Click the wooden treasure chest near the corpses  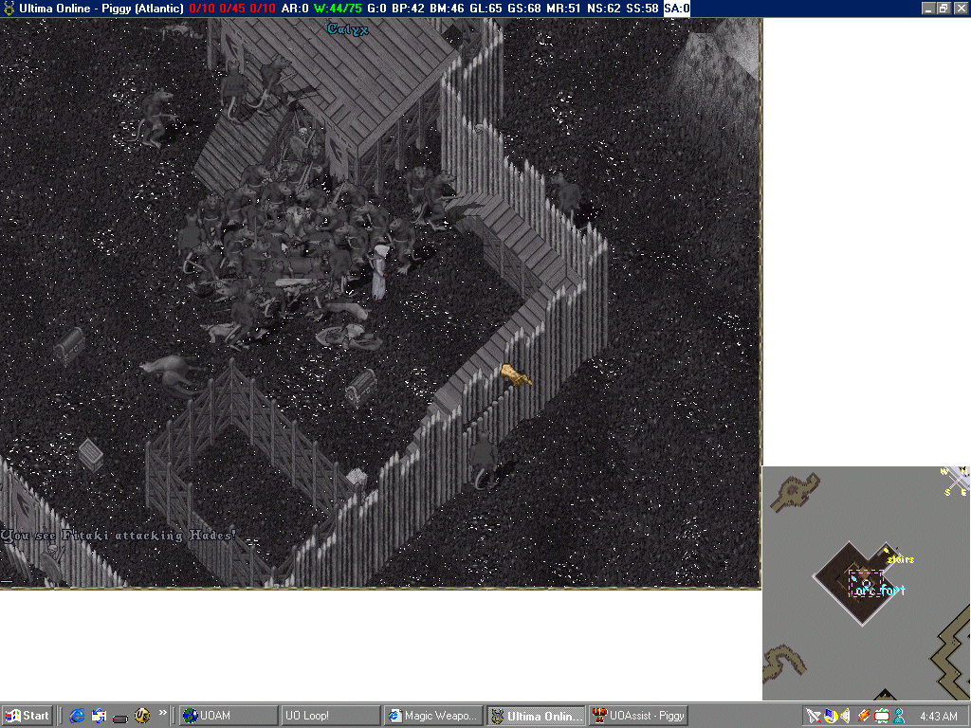(x=360, y=387)
